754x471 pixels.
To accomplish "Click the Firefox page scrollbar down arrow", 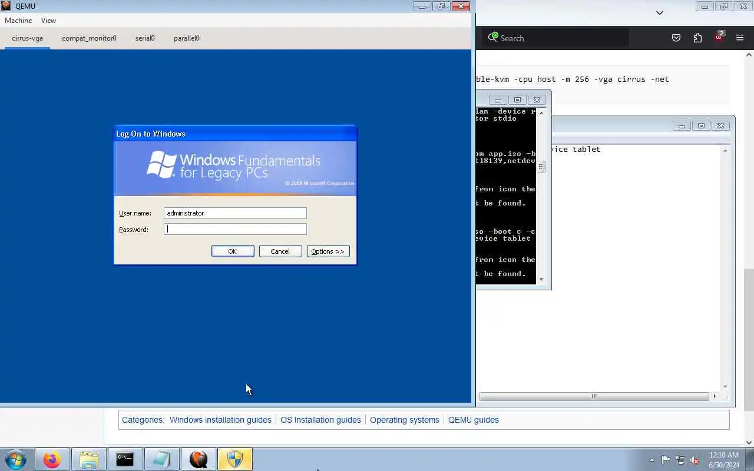I will [749, 442].
